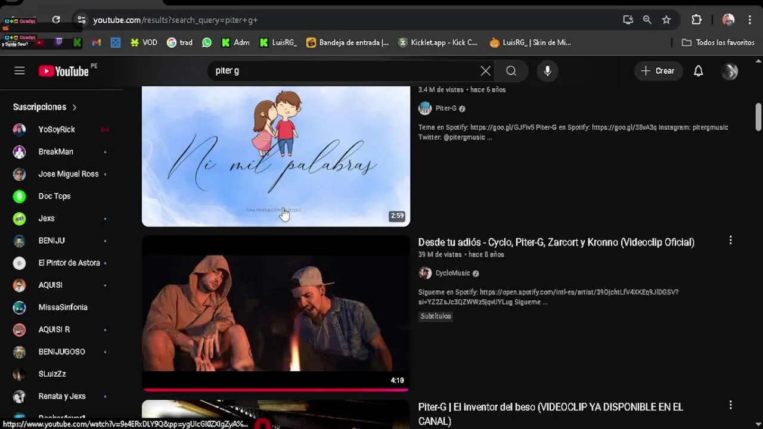Open the 'Bandeja de entrada' bookmark

click(x=348, y=42)
